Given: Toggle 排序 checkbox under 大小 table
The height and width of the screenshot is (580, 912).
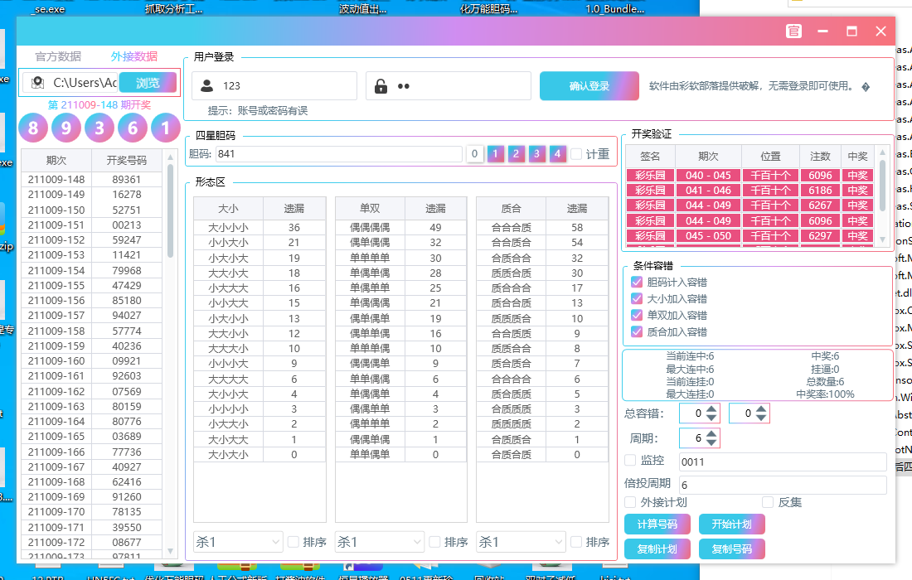Looking at the screenshot, I should 293,542.
